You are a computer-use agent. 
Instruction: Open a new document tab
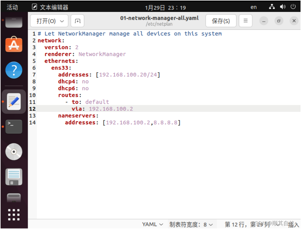[x=77, y=21]
